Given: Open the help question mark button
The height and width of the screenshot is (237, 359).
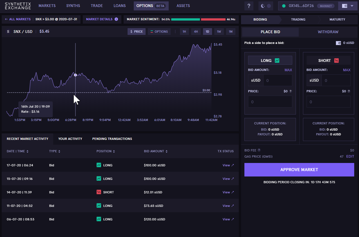Looking at the screenshot, I should (249, 6).
